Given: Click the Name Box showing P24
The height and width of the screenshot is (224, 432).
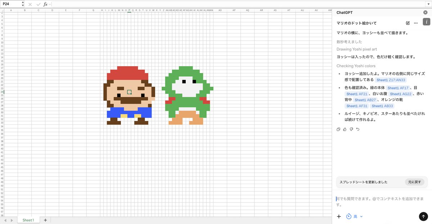Looking at the screenshot, I should click(11, 4).
